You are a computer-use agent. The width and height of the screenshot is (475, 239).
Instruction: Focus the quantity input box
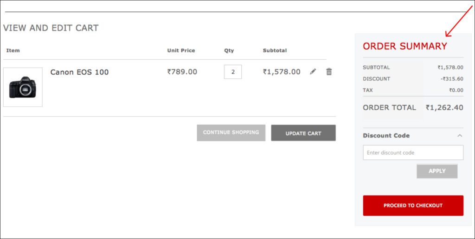(x=233, y=72)
